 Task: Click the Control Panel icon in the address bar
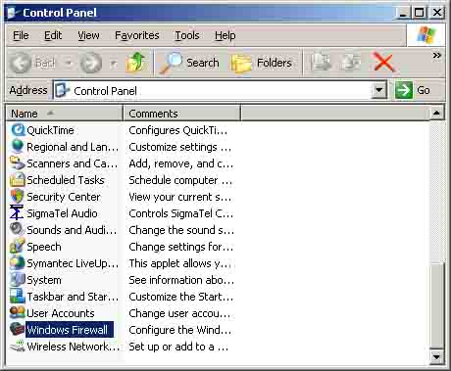pyautogui.click(x=62, y=90)
